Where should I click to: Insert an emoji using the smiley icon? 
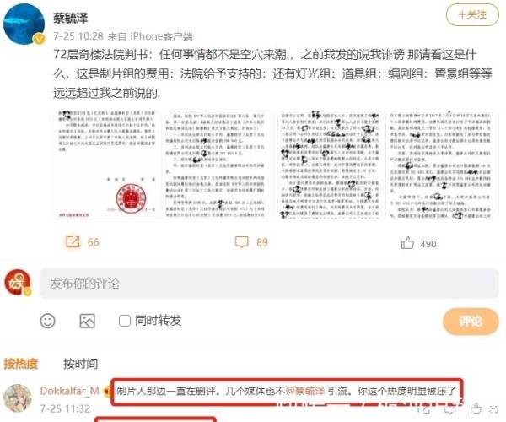[48, 321]
